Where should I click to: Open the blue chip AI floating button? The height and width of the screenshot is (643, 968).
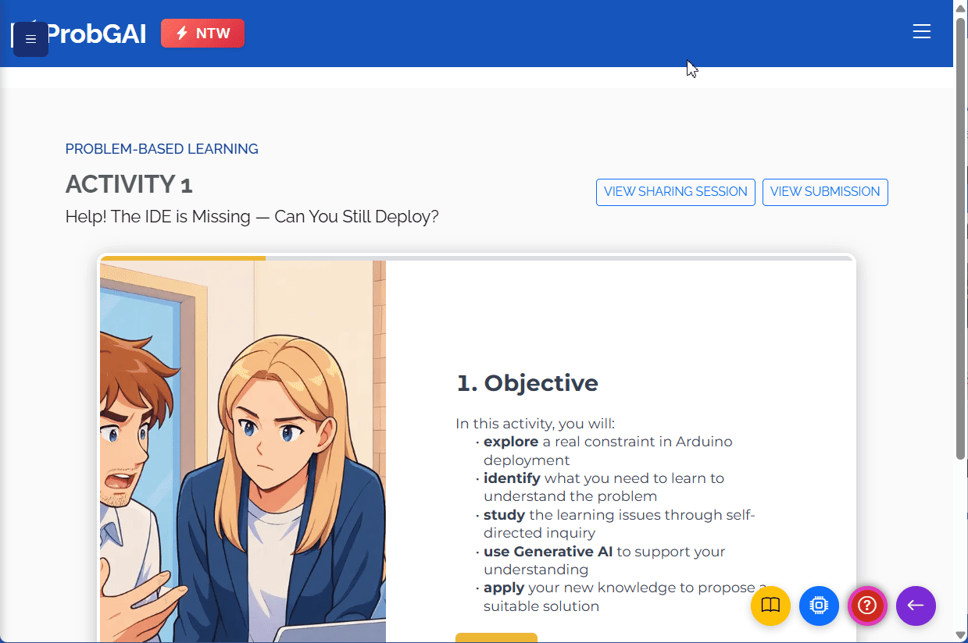[819, 606]
